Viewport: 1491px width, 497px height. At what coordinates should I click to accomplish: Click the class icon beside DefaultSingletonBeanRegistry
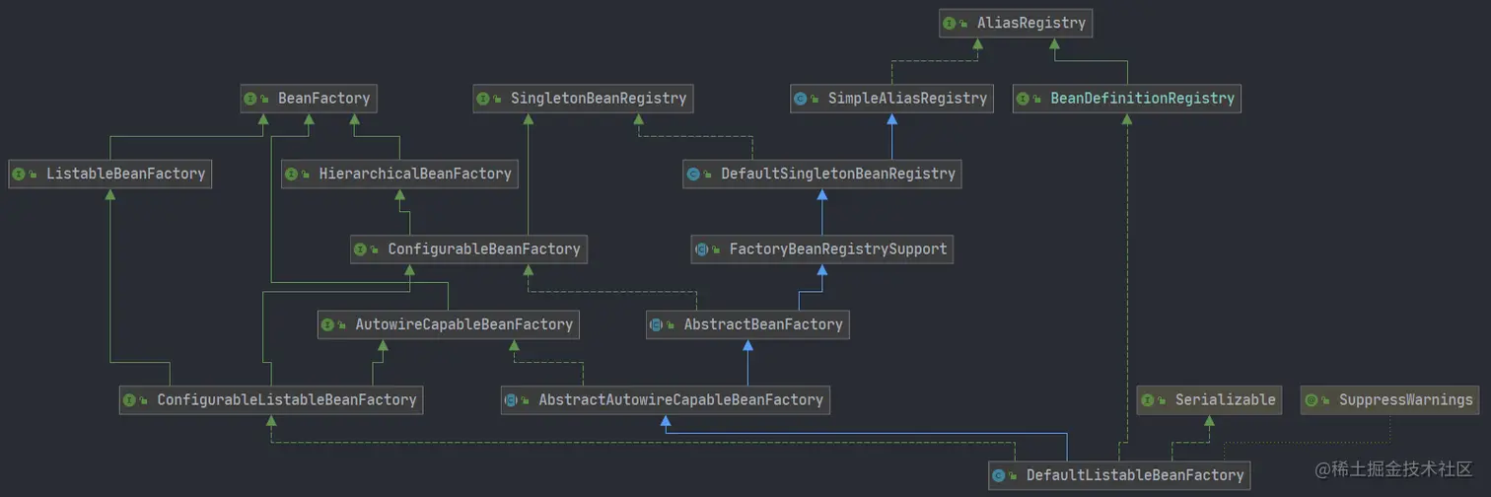click(694, 175)
